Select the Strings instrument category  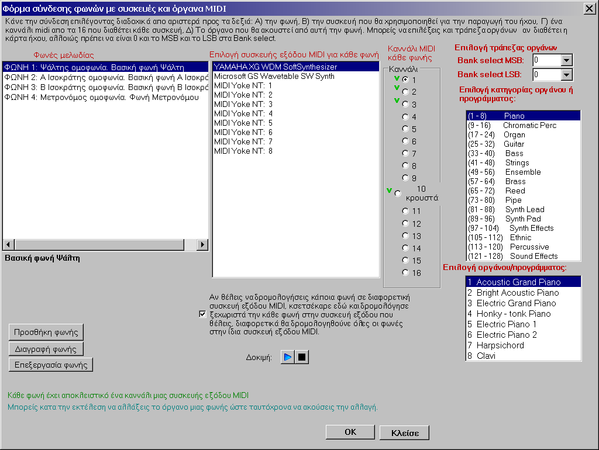point(517,163)
